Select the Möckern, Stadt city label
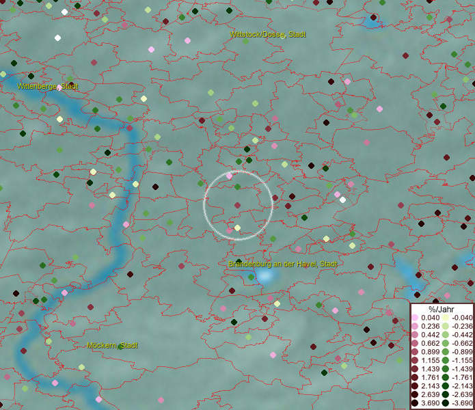The height and width of the screenshot is (410, 475). pos(112,345)
